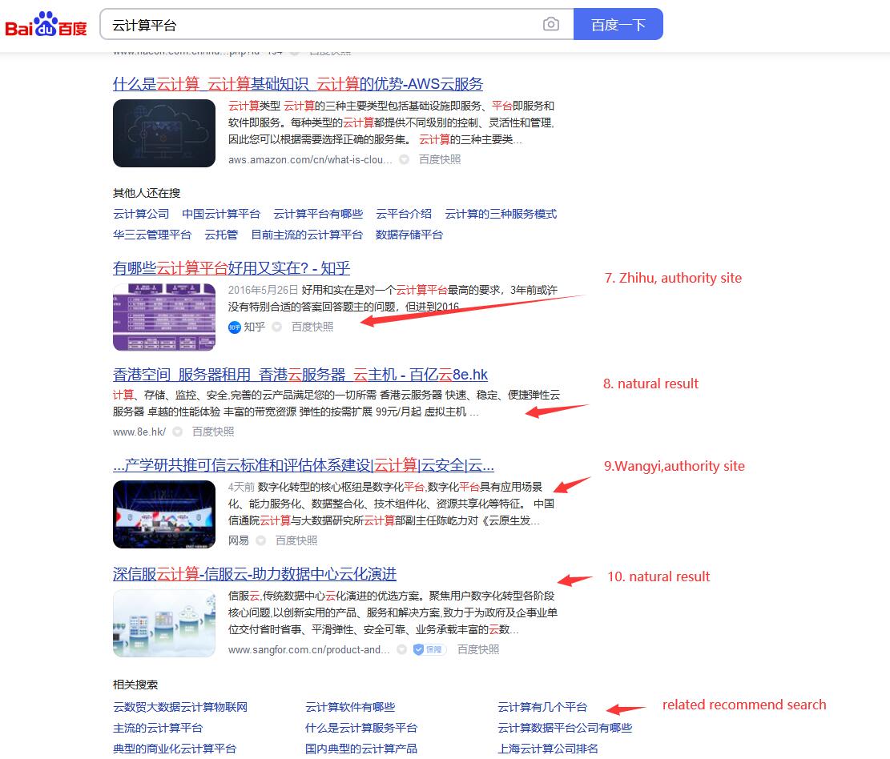The width and height of the screenshot is (890, 759).
Task: Related search 主流的云计算平台
Action: tap(158, 728)
